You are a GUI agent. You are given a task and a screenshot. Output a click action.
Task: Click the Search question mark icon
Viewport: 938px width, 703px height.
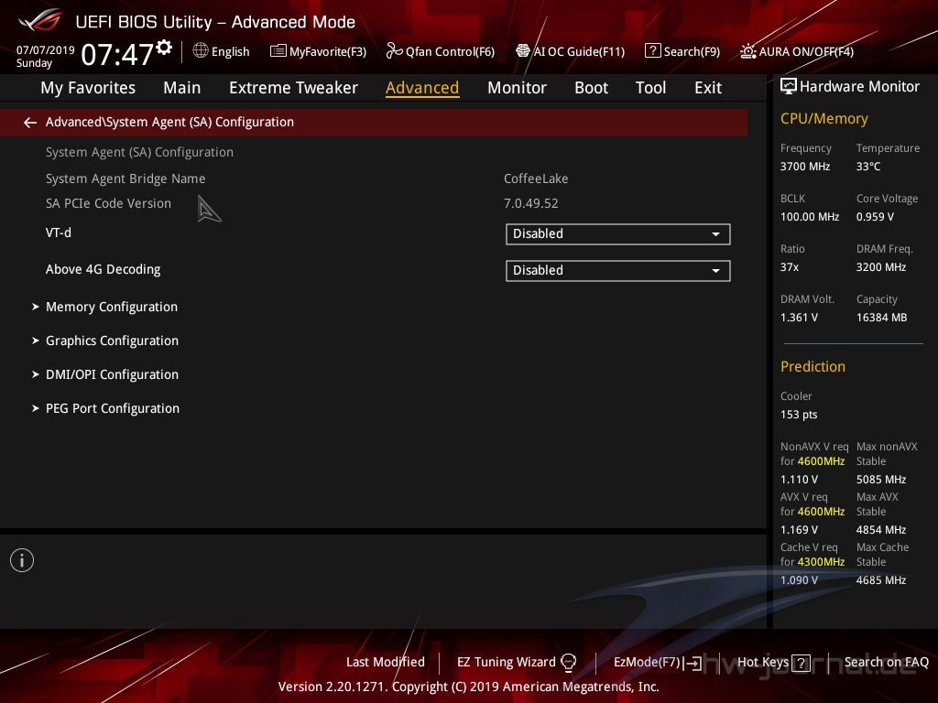pos(652,51)
